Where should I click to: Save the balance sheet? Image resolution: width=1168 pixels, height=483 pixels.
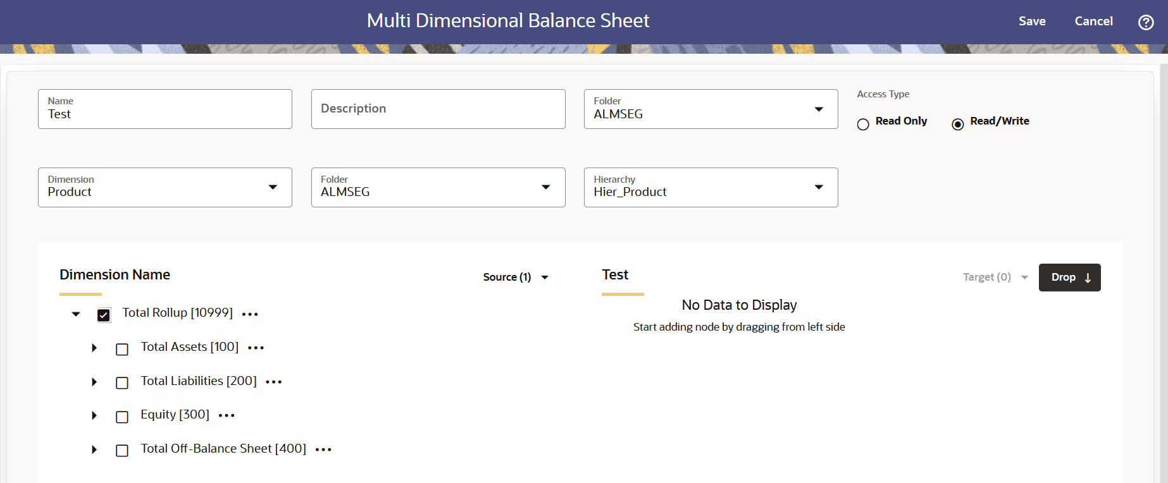tap(1032, 21)
